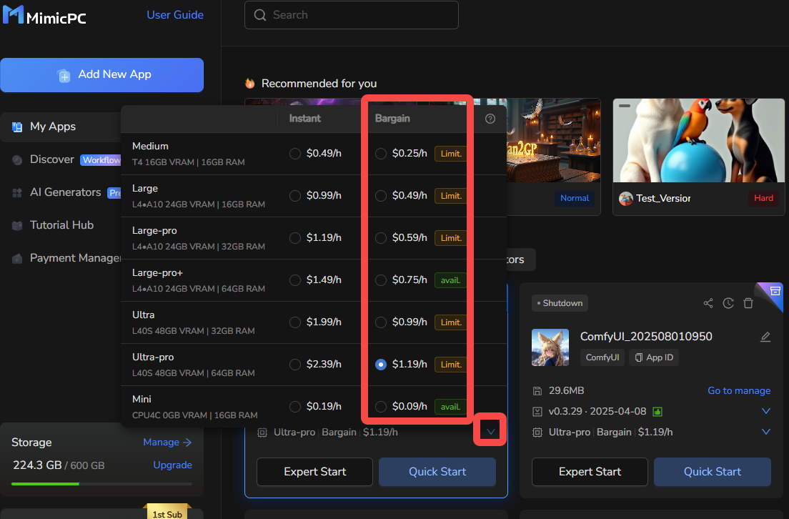Click the storage usage progress bar
The image size is (789, 519).
click(101, 484)
